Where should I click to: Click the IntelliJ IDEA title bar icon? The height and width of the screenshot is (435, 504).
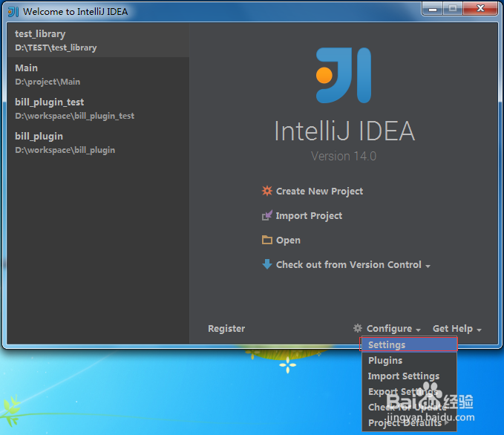click(13, 12)
